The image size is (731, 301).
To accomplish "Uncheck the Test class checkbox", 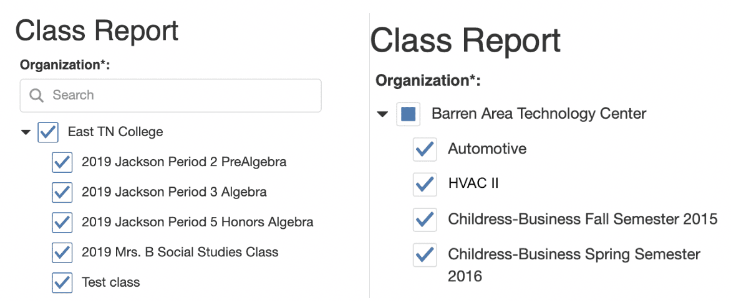I will click(62, 282).
